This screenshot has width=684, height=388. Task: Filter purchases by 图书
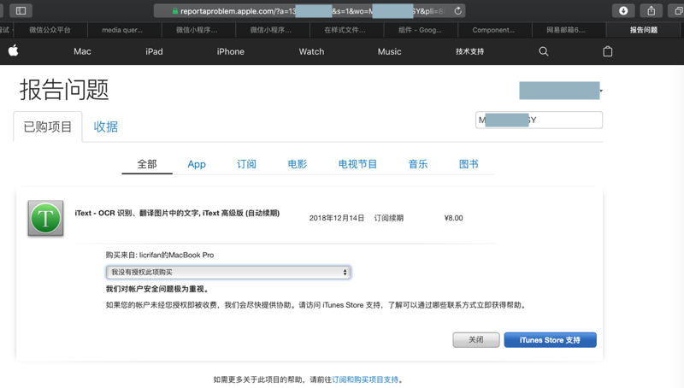469,164
